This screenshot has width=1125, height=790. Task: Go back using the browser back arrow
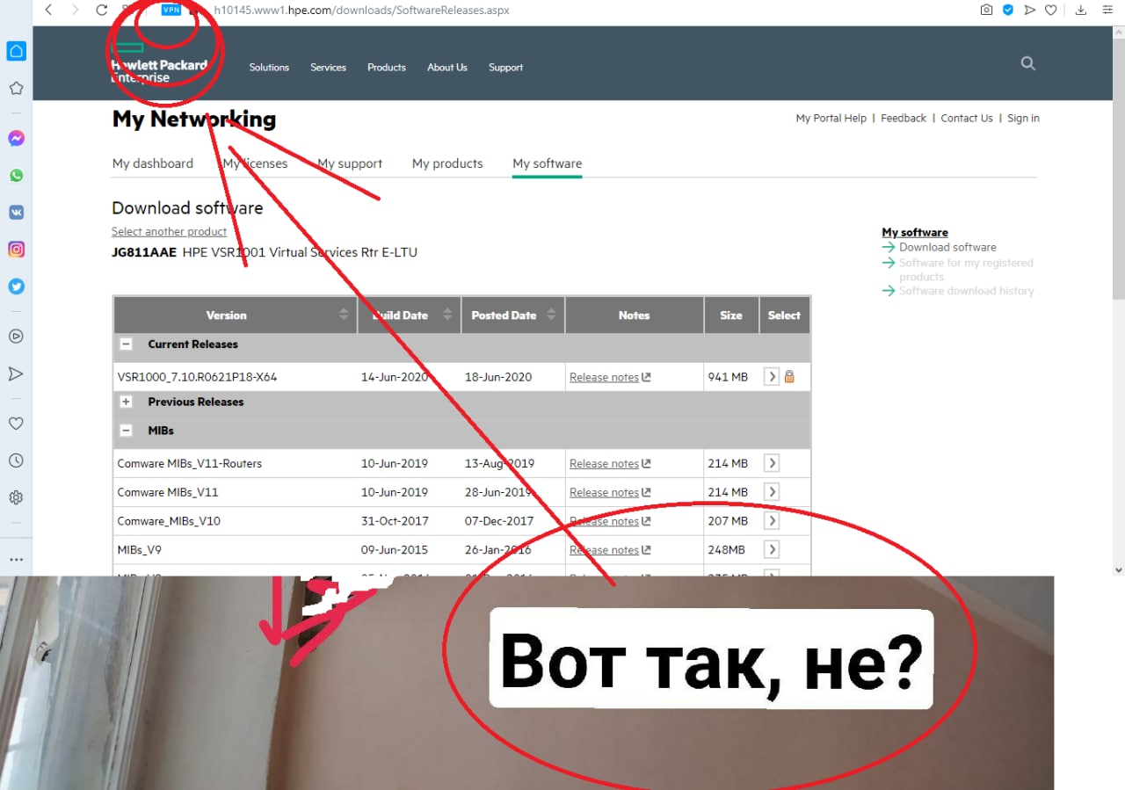[x=48, y=11]
